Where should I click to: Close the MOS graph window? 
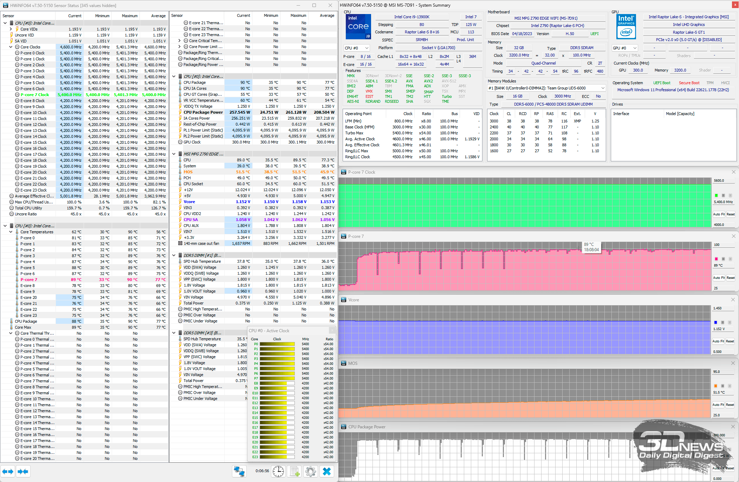click(733, 363)
